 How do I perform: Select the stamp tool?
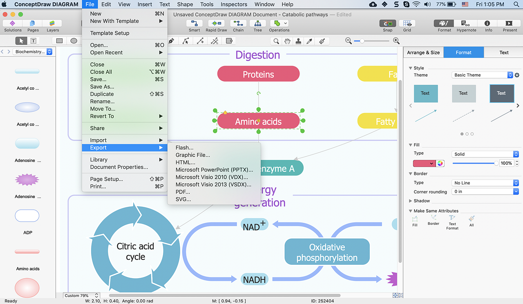point(299,41)
